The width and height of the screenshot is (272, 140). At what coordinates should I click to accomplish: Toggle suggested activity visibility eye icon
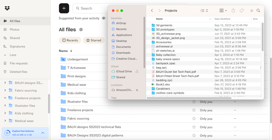coord(104,18)
